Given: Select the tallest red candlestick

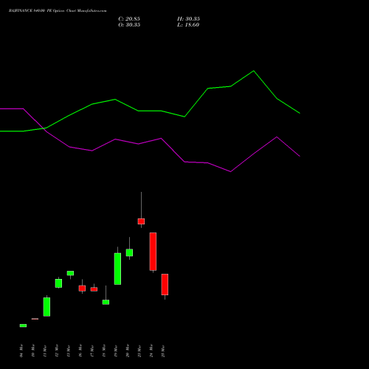Looking at the screenshot, I should coord(153,252).
